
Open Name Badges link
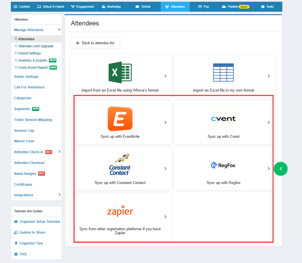tap(25, 173)
